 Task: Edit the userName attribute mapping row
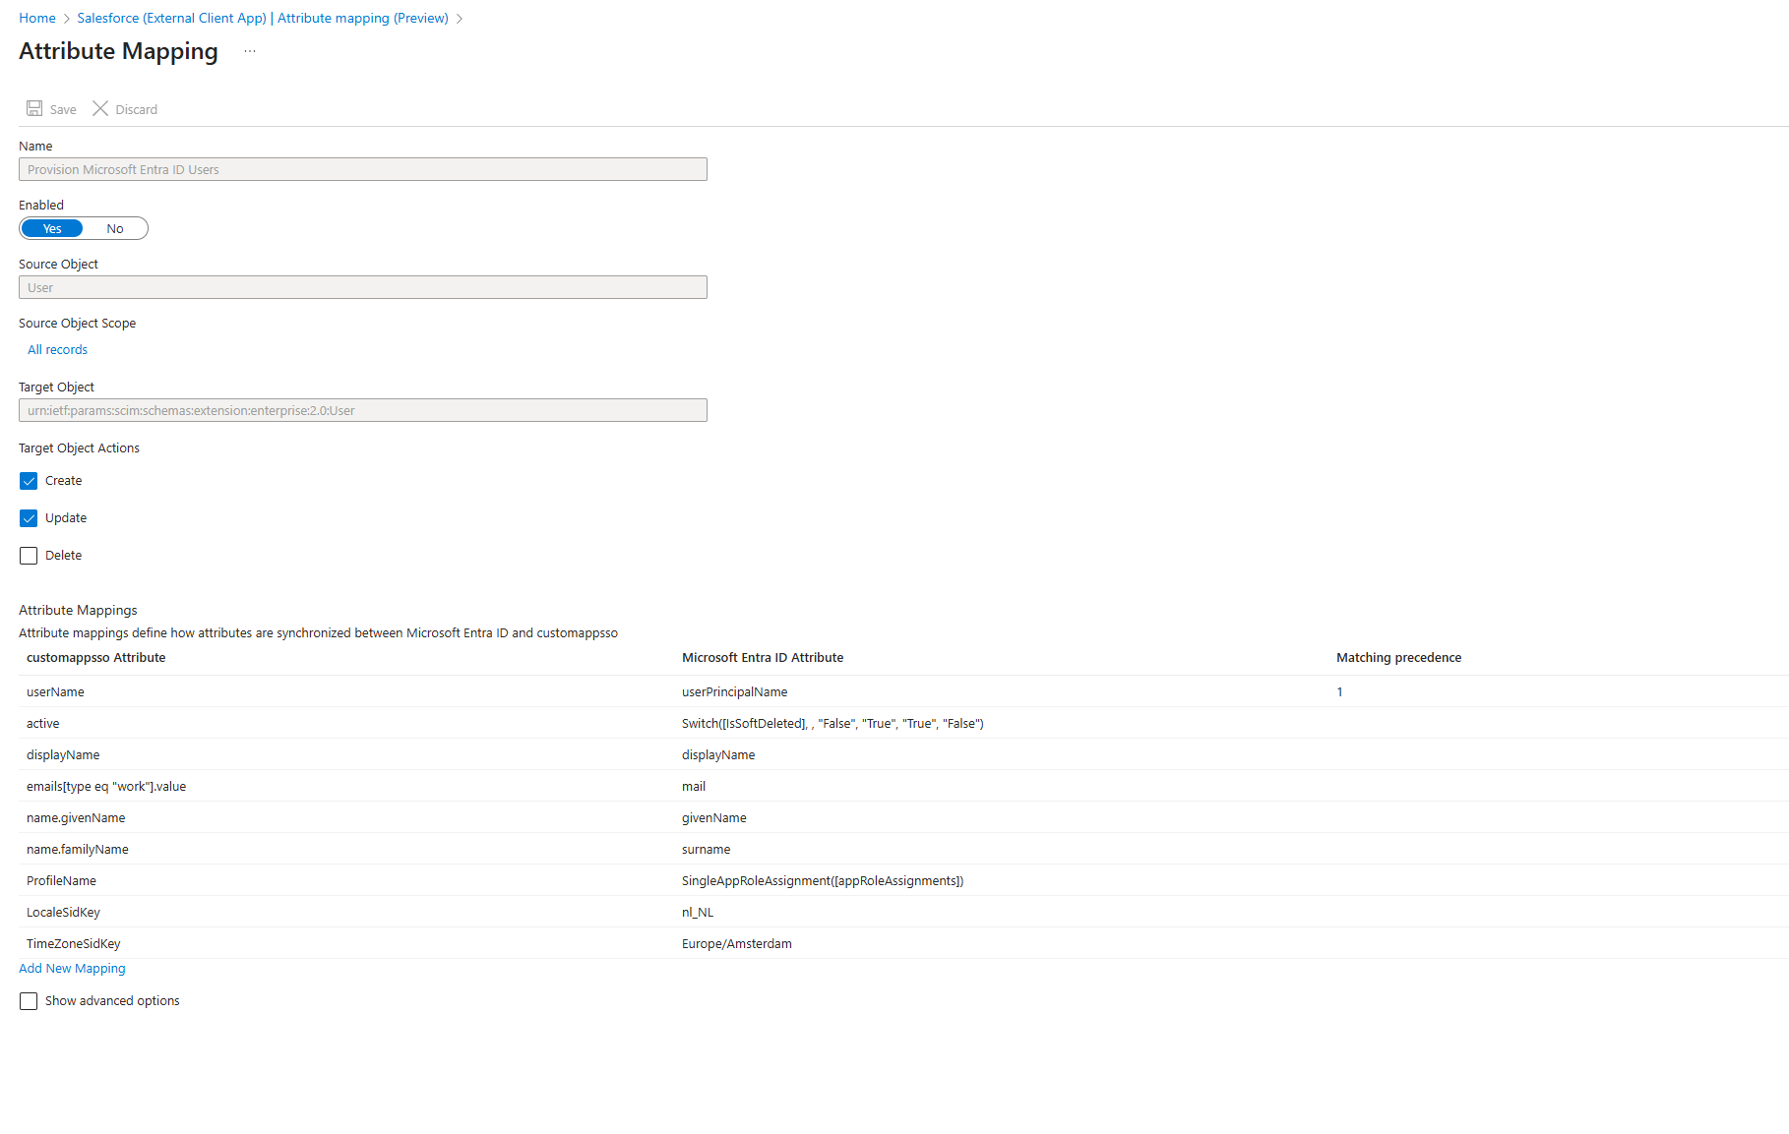(x=55, y=691)
